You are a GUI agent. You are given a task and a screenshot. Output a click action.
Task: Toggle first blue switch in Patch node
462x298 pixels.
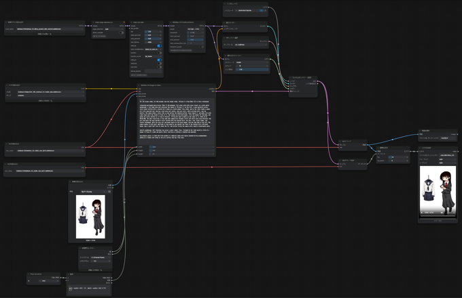(x=160, y=46)
